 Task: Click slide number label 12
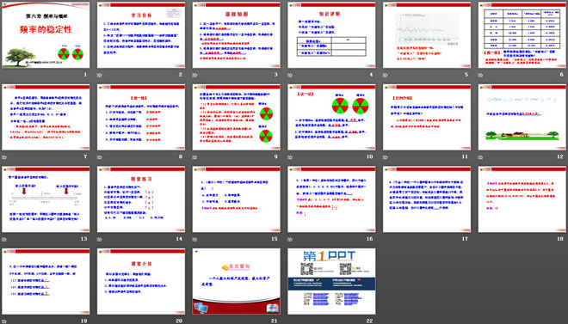click(x=560, y=156)
